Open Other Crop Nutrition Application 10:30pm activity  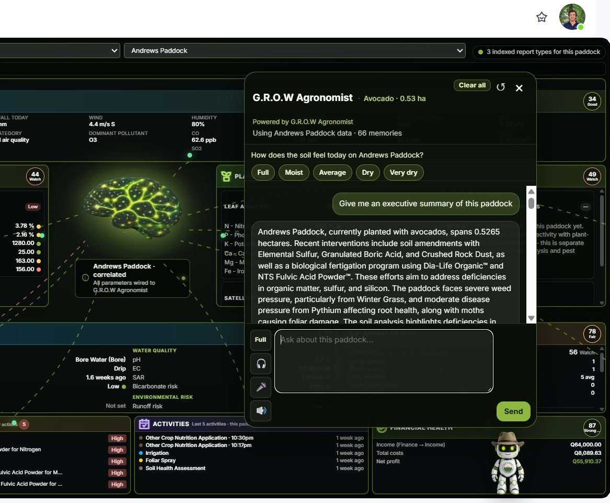click(x=199, y=438)
